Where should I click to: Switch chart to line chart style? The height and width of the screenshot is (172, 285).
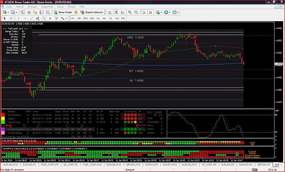pos(123,12)
